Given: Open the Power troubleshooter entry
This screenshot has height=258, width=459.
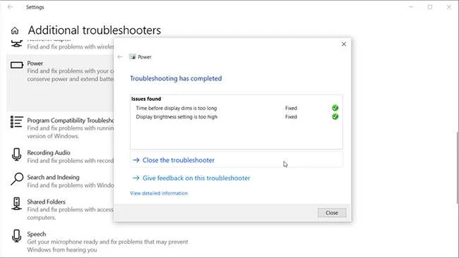Looking at the screenshot, I should [61, 83].
